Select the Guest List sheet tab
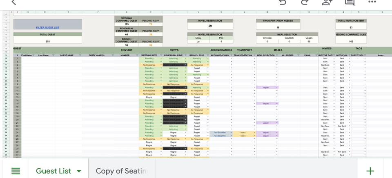 (x=53, y=171)
